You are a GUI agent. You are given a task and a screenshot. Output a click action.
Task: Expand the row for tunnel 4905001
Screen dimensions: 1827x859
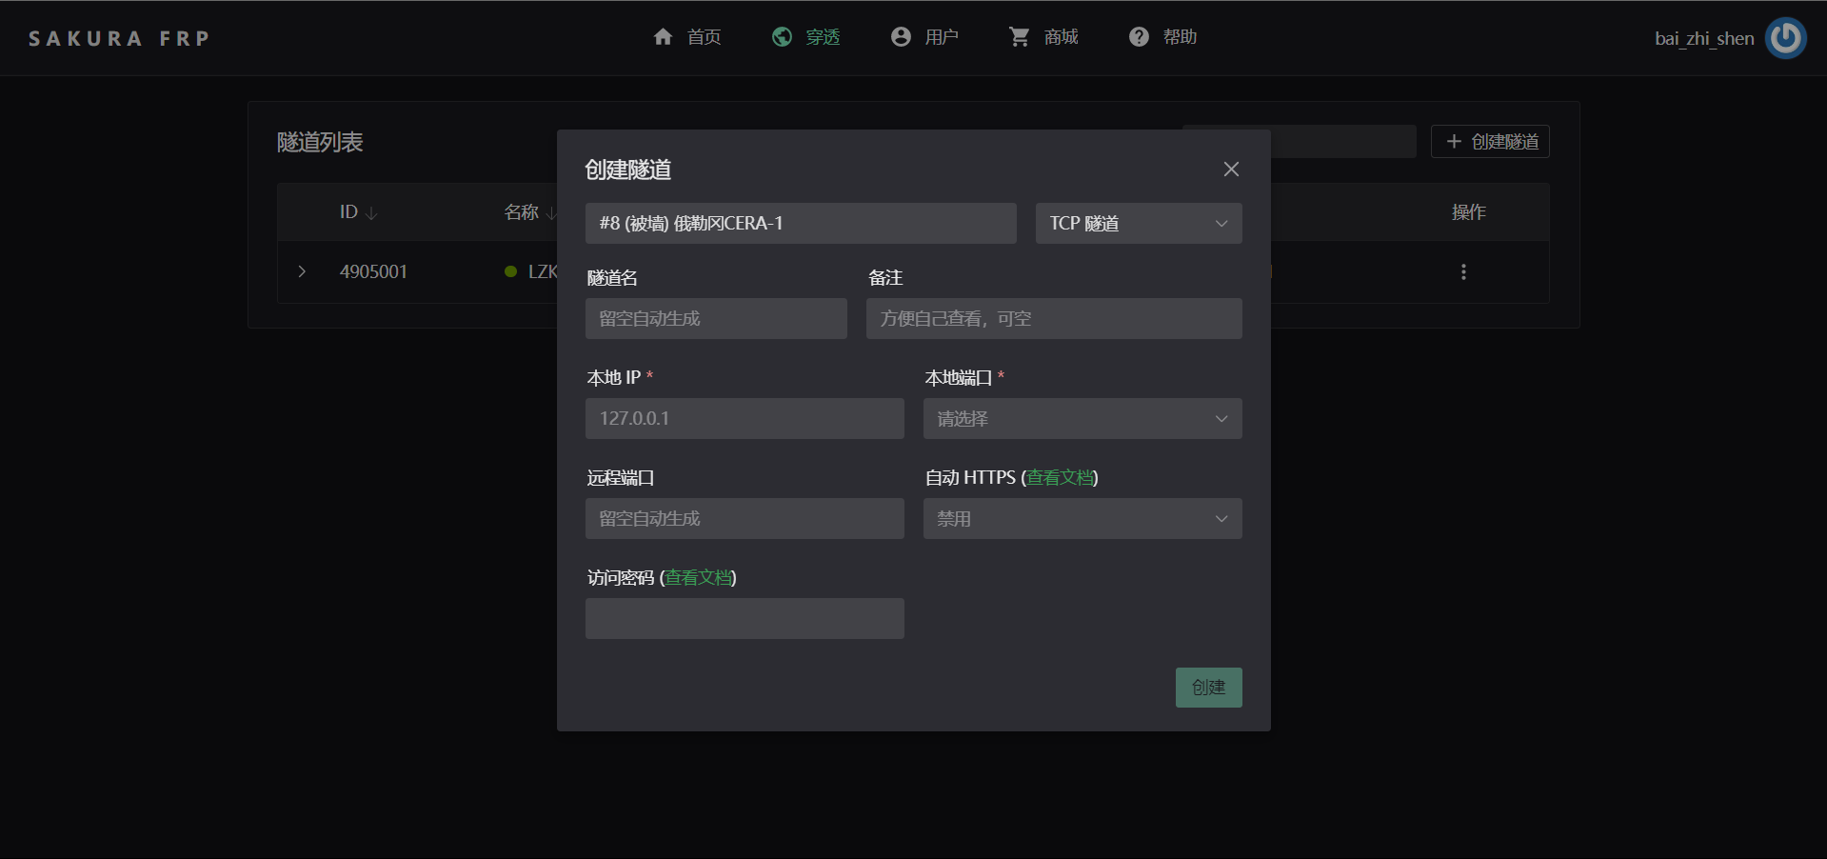point(302,272)
